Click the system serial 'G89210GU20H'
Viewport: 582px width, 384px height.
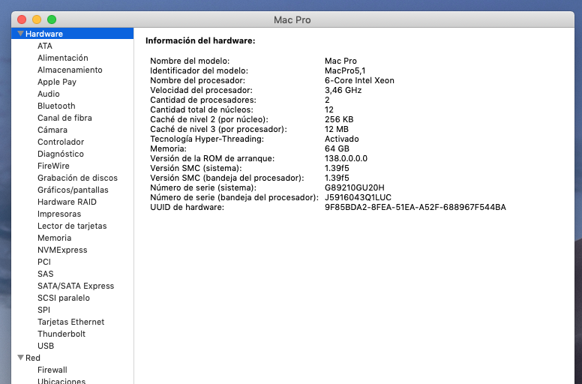pos(355,187)
